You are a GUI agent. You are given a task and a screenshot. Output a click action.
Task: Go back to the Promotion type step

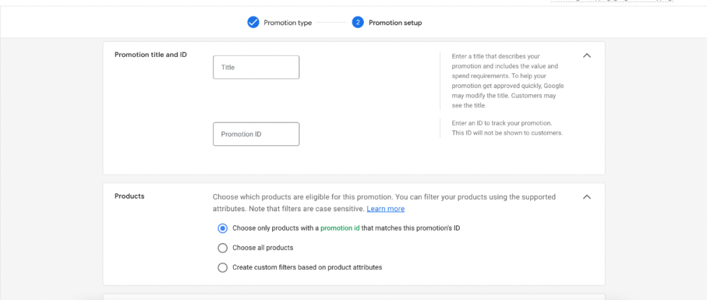pos(287,23)
